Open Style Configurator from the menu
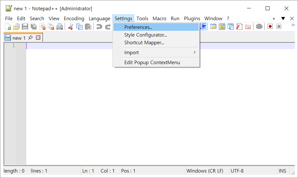The width and height of the screenshot is (298, 178). click(x=156, y=35)
